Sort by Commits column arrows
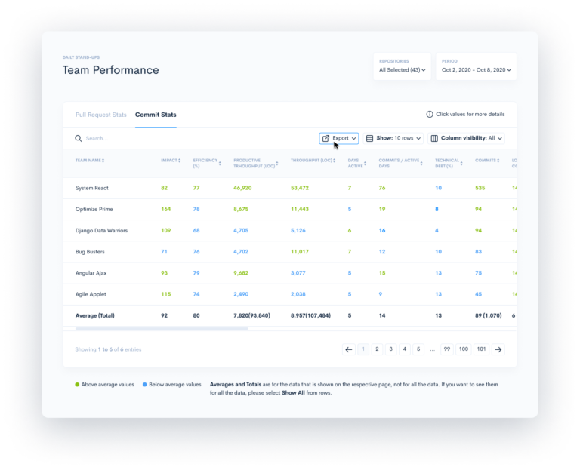 tap(498, 161)
